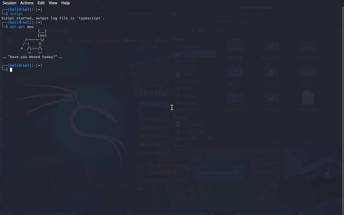Select the Pictures folder icon
The width and height of the screenshot is (344, 215).
click(x=271, y=73)
